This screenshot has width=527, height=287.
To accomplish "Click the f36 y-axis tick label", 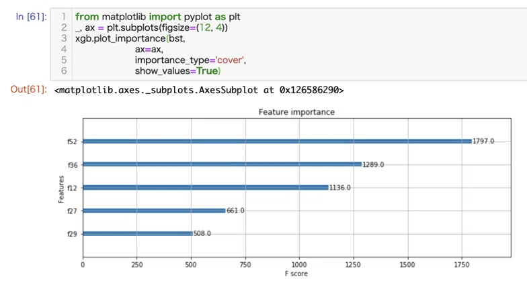I will (73, 165).
